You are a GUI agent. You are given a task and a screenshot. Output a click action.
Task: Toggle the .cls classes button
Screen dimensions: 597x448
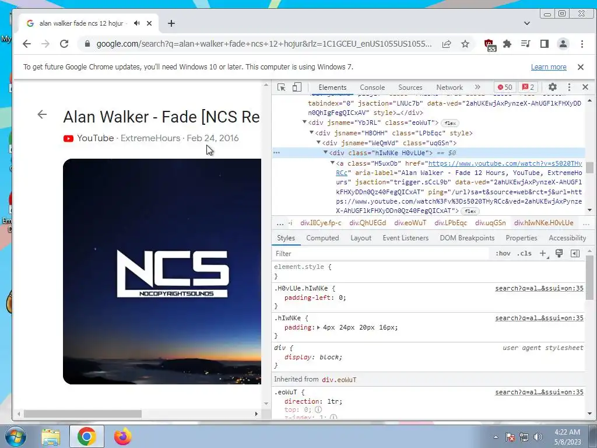tap(524, 254)
